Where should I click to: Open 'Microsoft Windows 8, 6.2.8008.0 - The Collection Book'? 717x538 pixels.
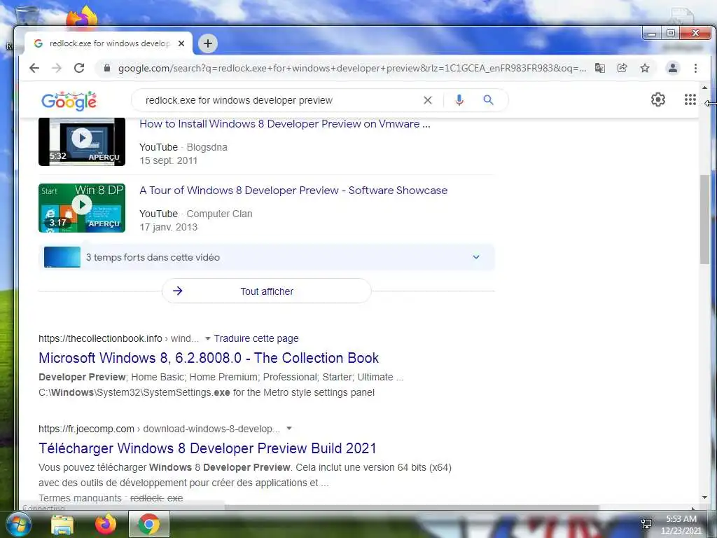(209, 358)
